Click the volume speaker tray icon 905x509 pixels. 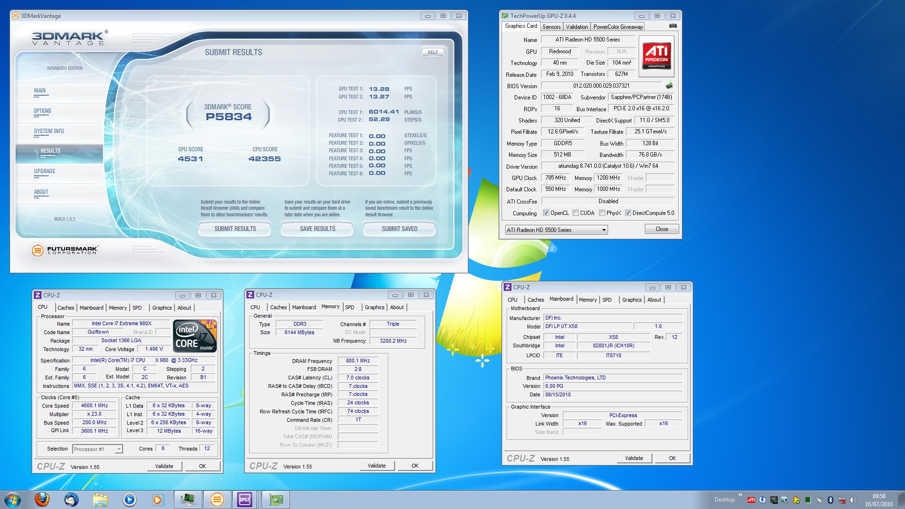(853, 500)
